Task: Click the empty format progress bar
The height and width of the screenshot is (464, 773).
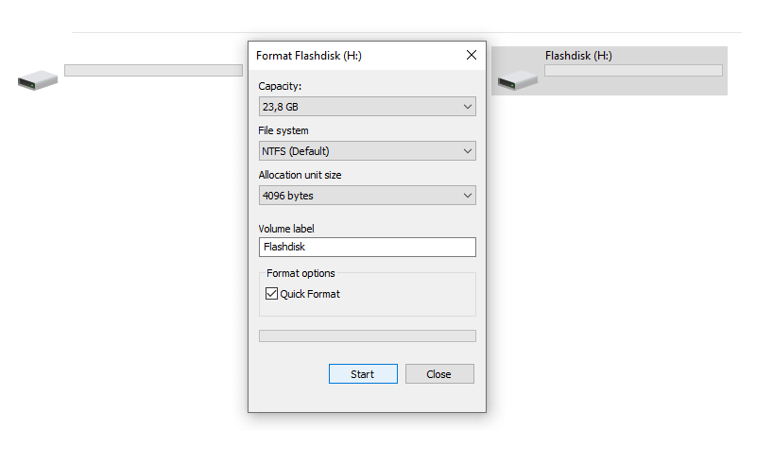Action: (368, 335)
